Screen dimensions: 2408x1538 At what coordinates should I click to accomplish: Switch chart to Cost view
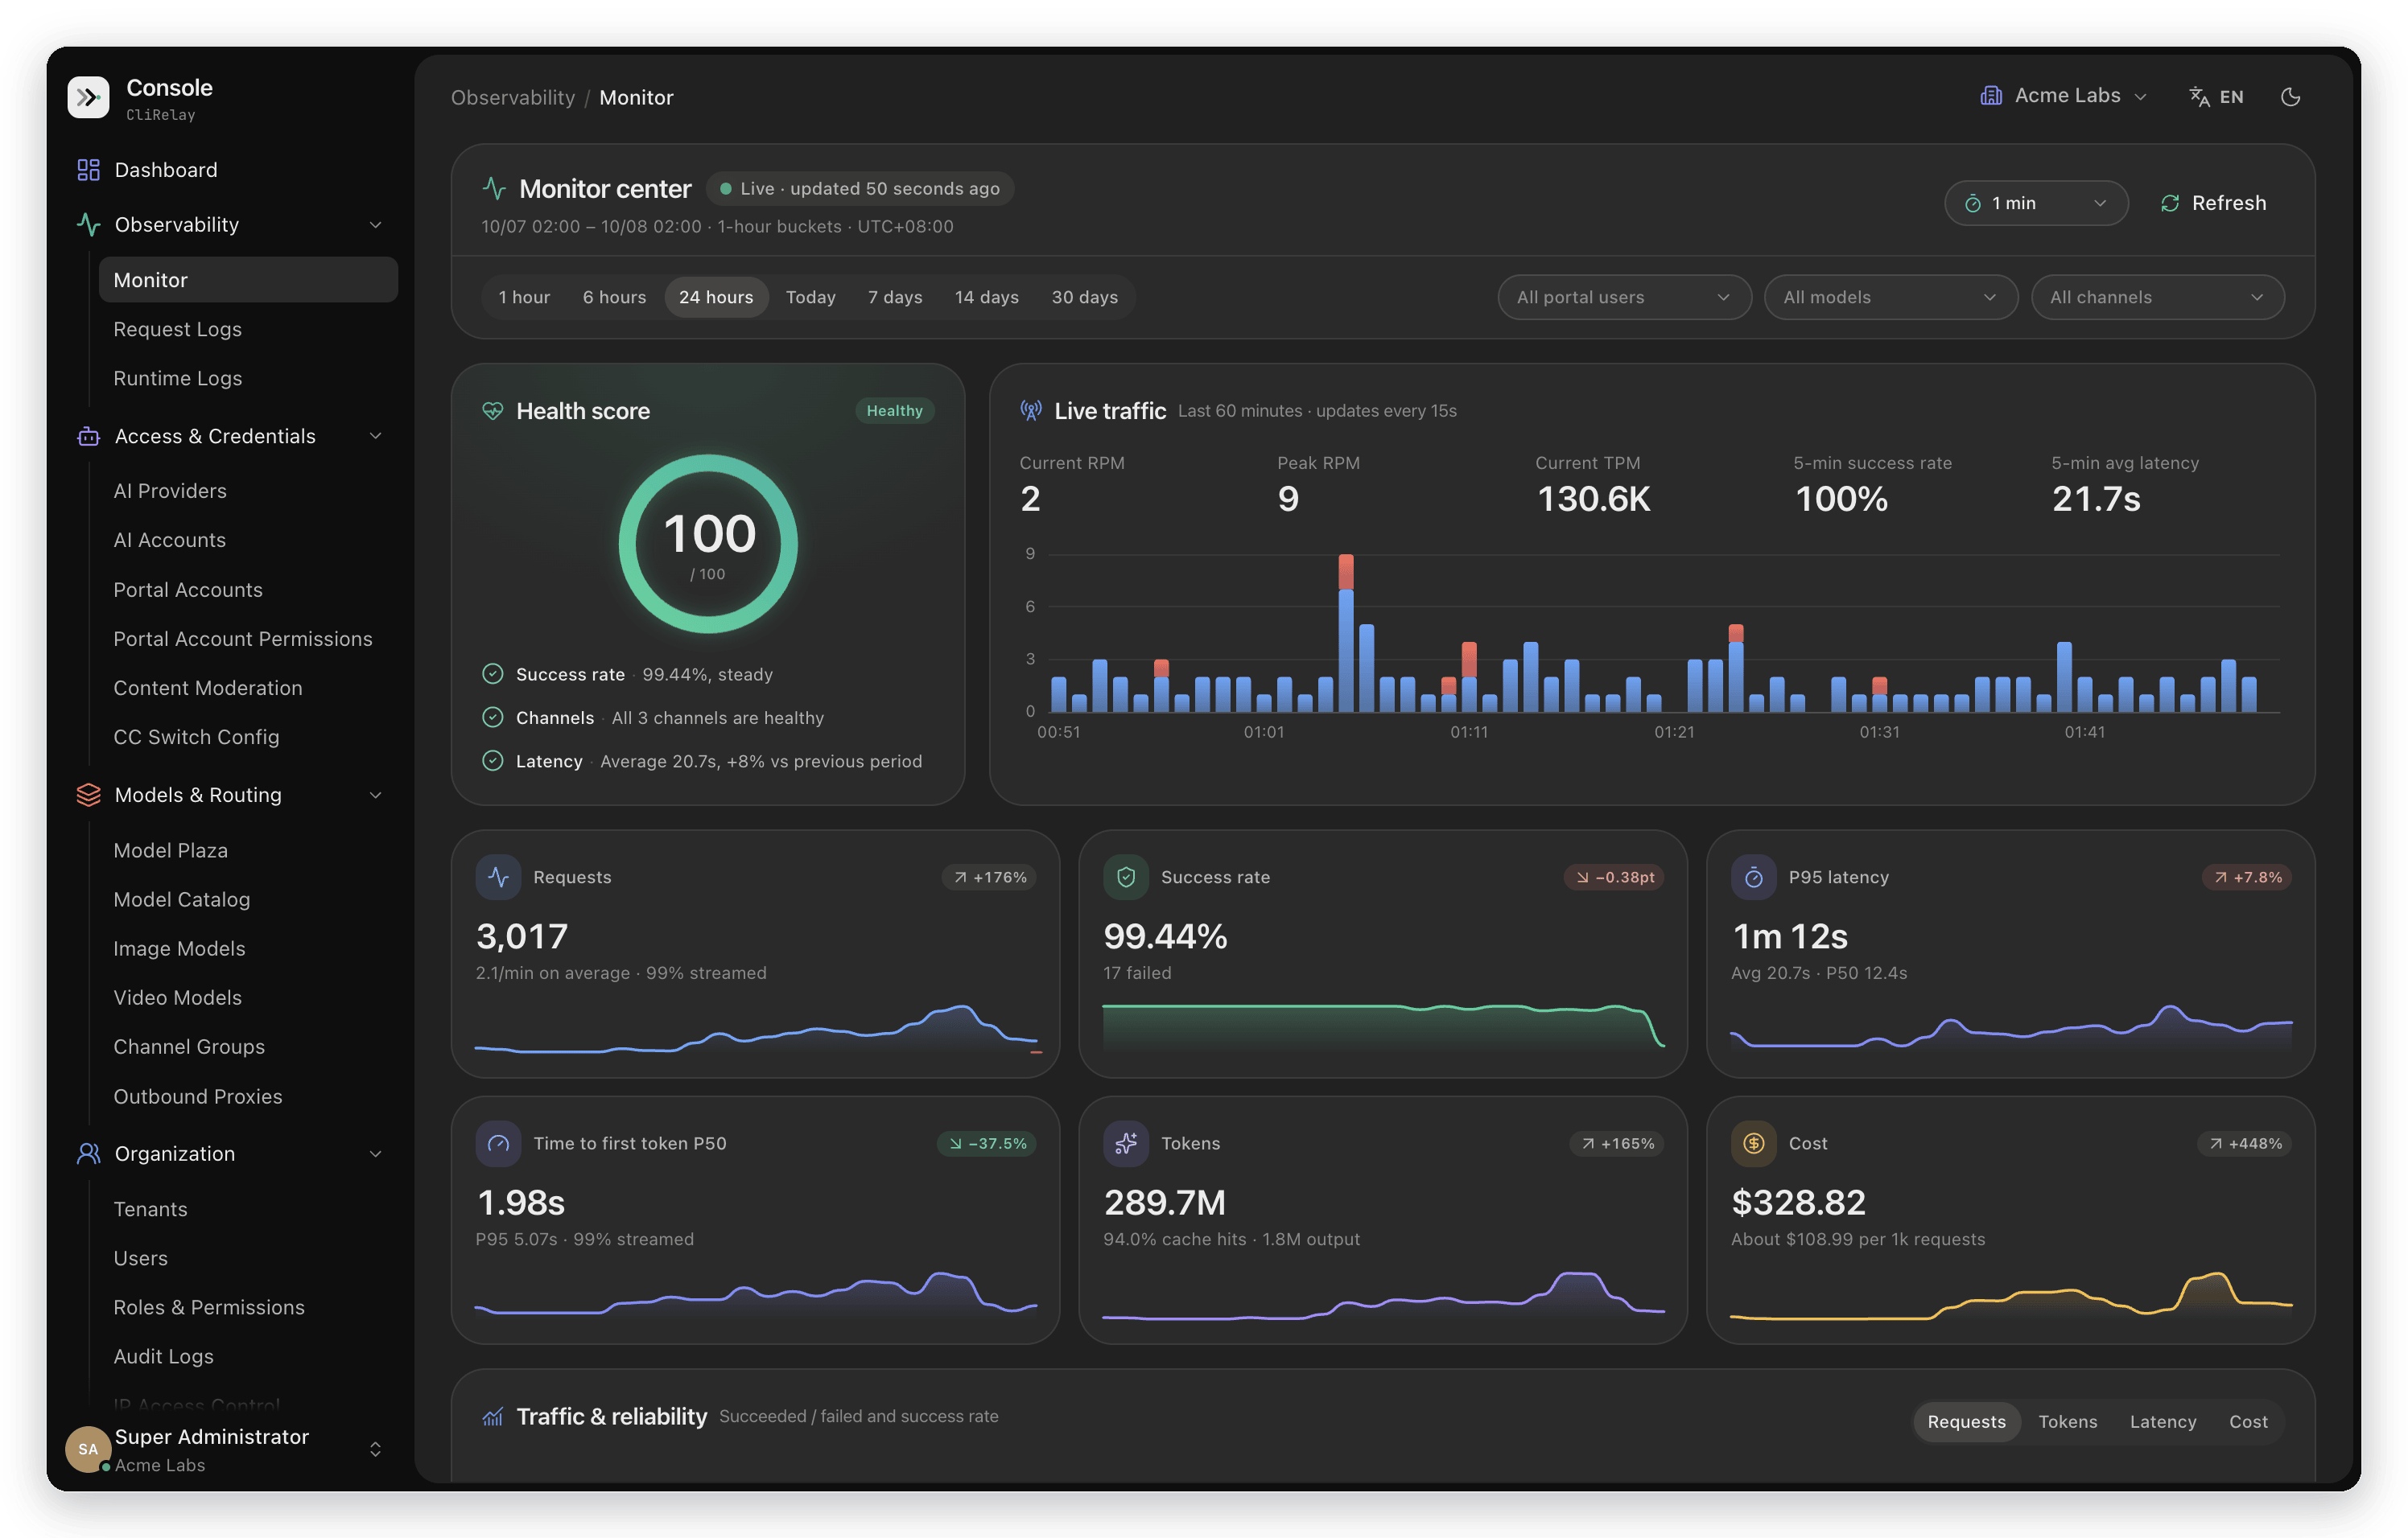(2247, 1422)
